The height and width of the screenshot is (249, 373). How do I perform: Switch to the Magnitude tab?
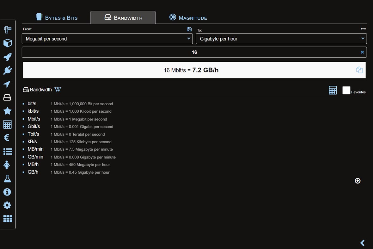click(x=188, y=18)
